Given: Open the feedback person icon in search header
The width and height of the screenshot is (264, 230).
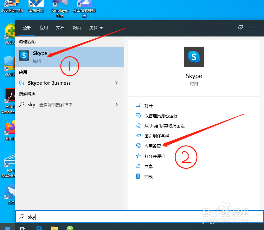Looking at the screenshot, I should [240, 28].
